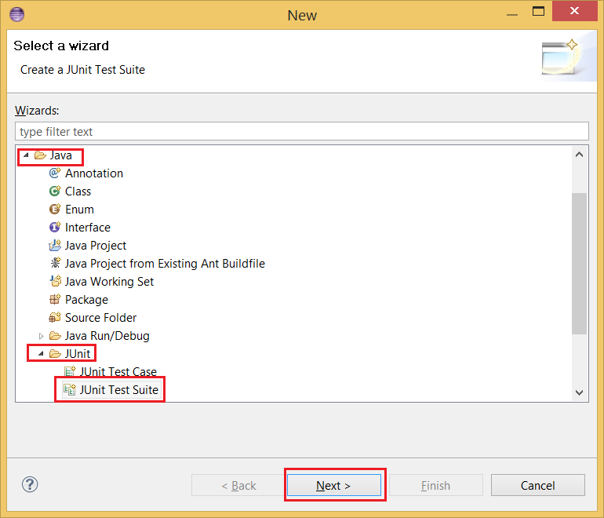Click the Java Project icon
604x518 pixels.
coord(55,246)
